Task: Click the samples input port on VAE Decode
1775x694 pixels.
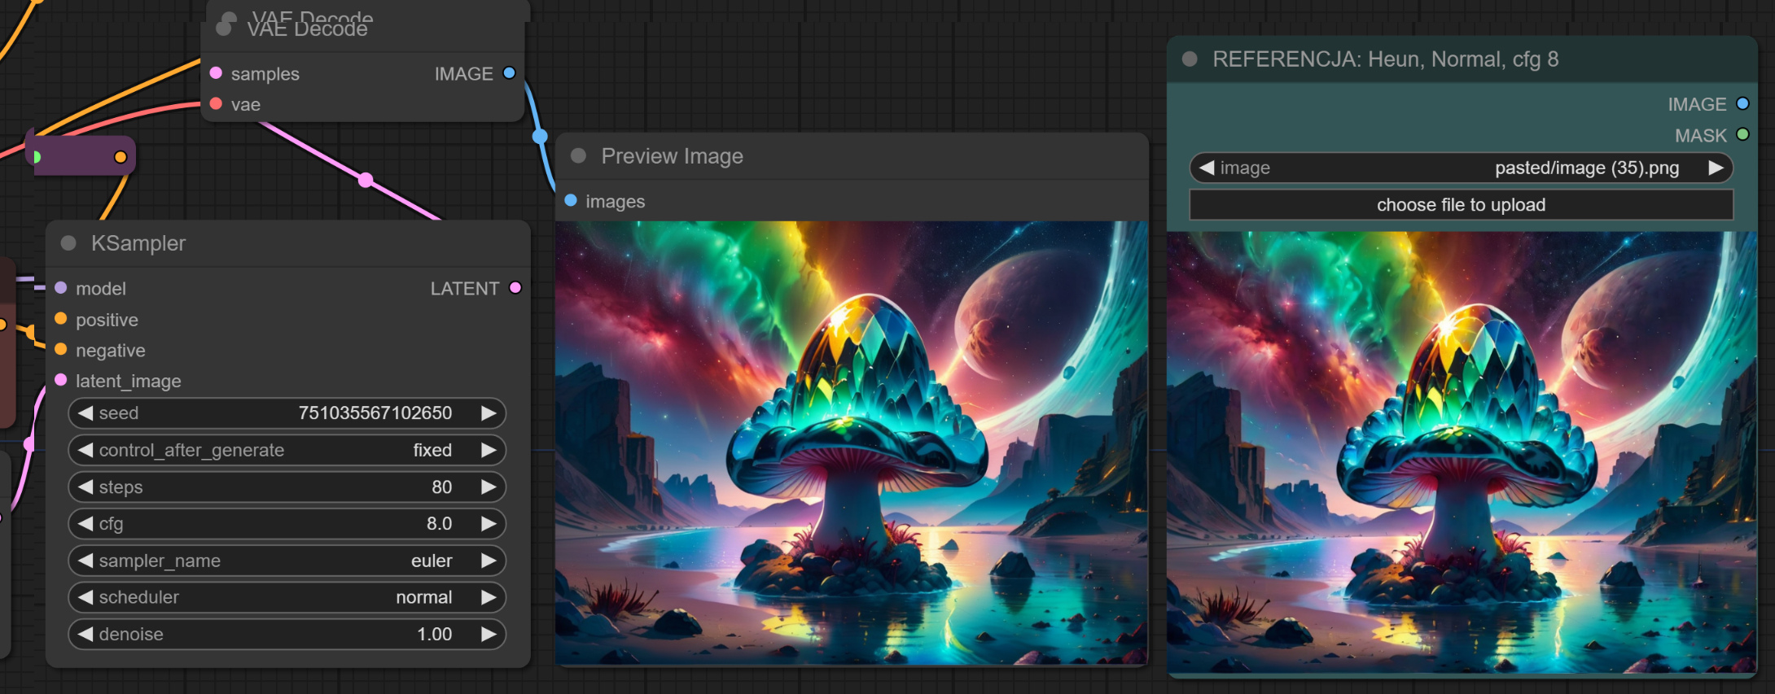Action: (217, 73)
